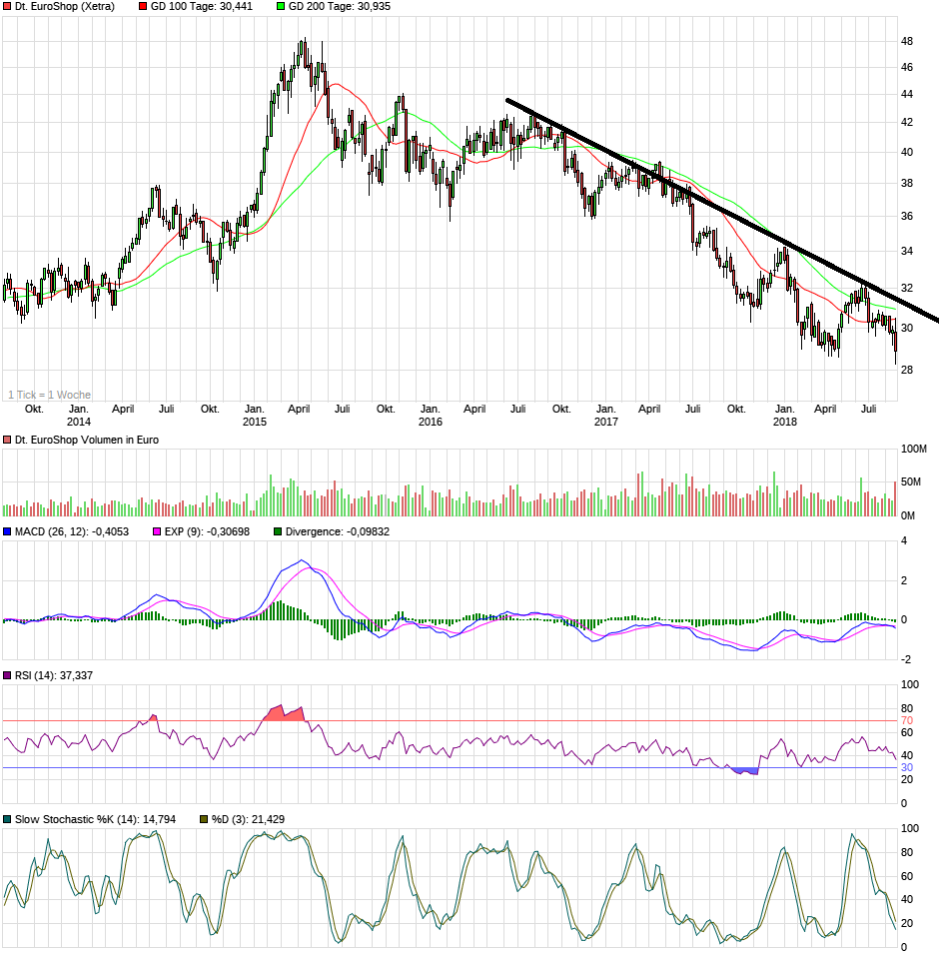Image resolution: width=939 pixels, height=957 pixels.
Task: Click the Dt. EuroShop (Xetra) legend icon
Action: click(x=7, y=8)
